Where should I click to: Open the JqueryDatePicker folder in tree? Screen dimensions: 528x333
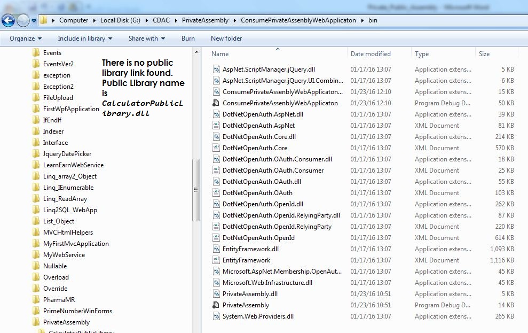click(67, 154)
